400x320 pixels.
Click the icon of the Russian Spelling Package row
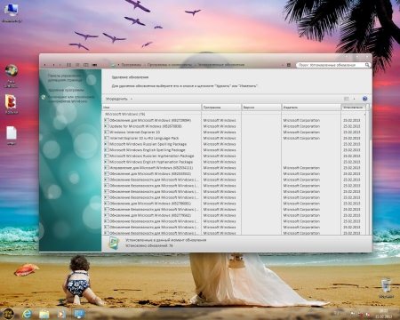[107, 144]
